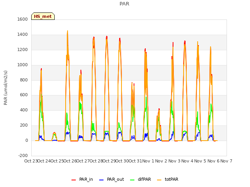This screenshot has height=187, width=250.
Task: Click the low Nov 1 peak near 400
Action: (x=159, y=109)
